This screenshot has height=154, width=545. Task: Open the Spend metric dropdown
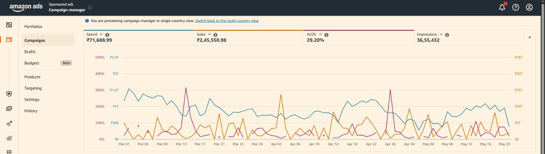[x=101, y=34]
